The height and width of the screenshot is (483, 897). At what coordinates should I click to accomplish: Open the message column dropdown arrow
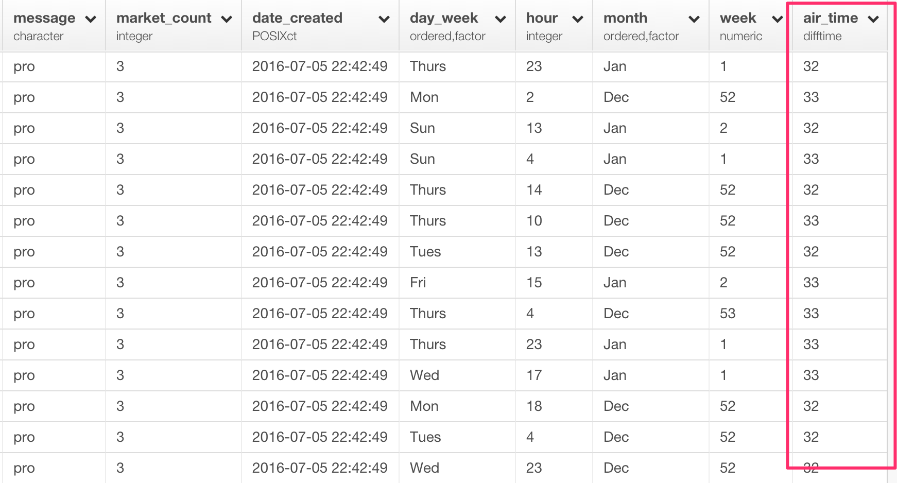[91, 20]
